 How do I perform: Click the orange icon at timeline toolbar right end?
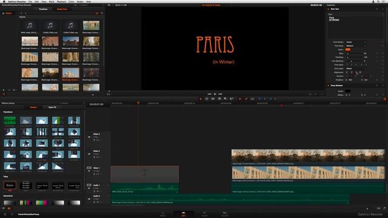pyautogui.click(x=384, y=99)
